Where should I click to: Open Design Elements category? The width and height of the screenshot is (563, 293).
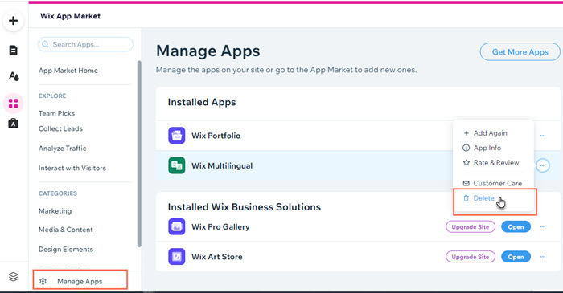pos(66,250)
